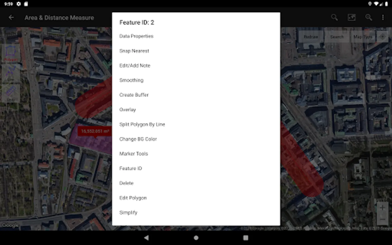
Task: Tap the Feature ID: 2 dialog title
Action: [x=137, y=22]
